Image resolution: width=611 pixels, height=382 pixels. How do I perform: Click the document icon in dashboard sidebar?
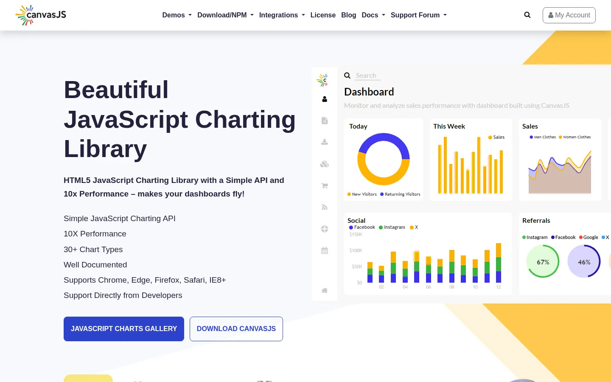point(325,121)
